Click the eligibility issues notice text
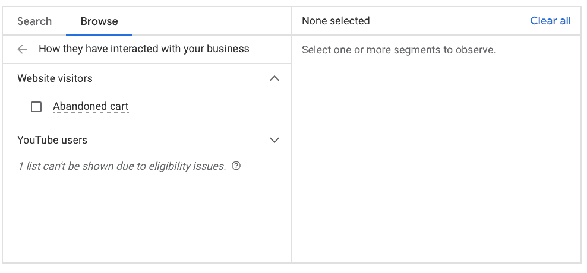587x273 pixels. (122, 166)
